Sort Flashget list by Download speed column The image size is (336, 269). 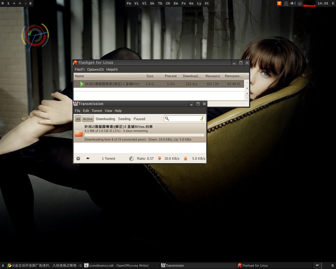(192, 76)
